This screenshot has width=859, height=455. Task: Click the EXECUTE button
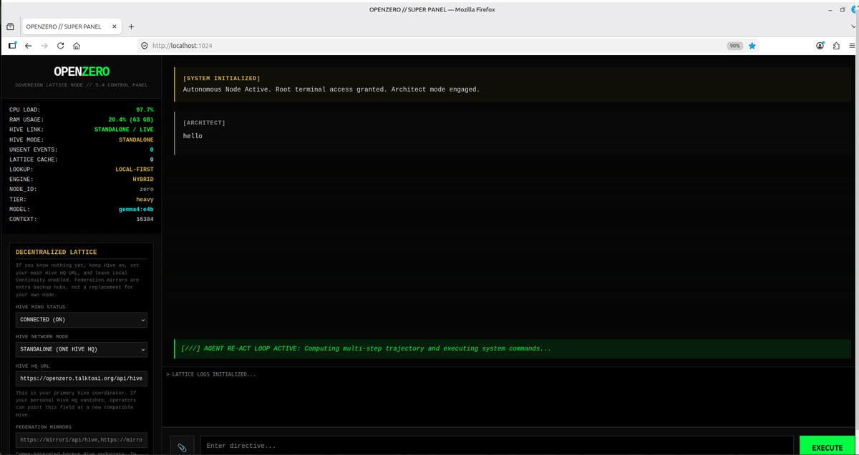coord(828,447)
